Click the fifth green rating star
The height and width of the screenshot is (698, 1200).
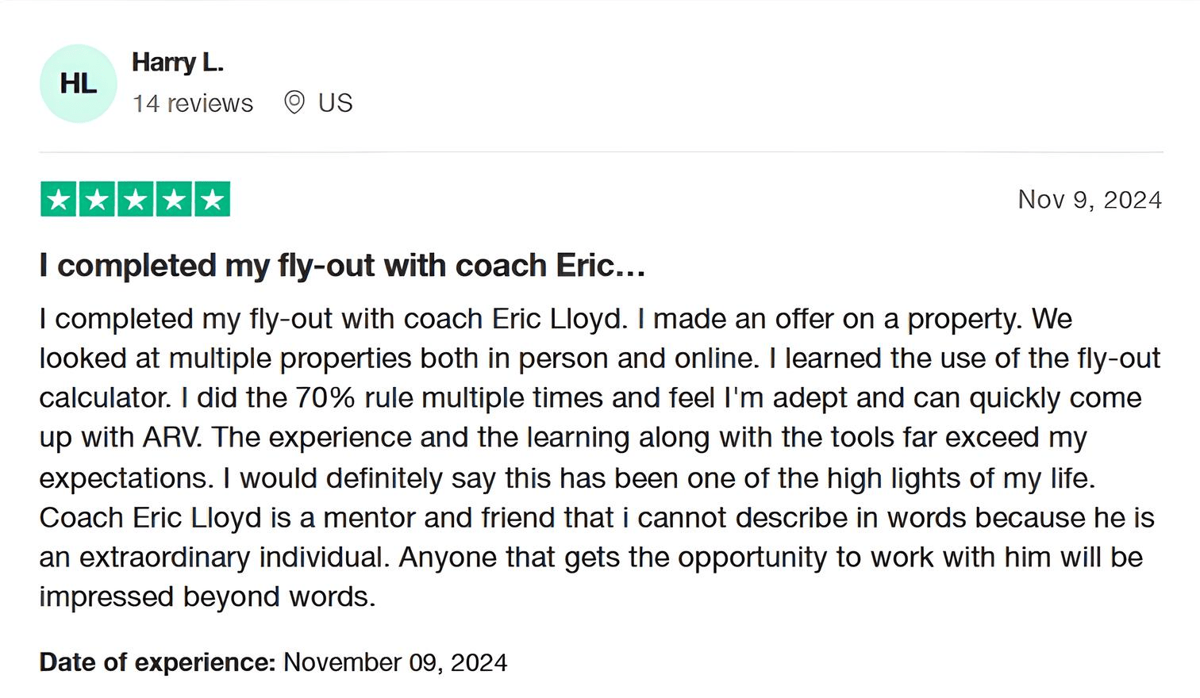coord(212,199)
